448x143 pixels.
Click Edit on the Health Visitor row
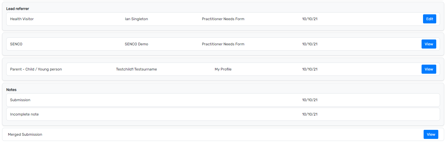[x=429, y=19]
